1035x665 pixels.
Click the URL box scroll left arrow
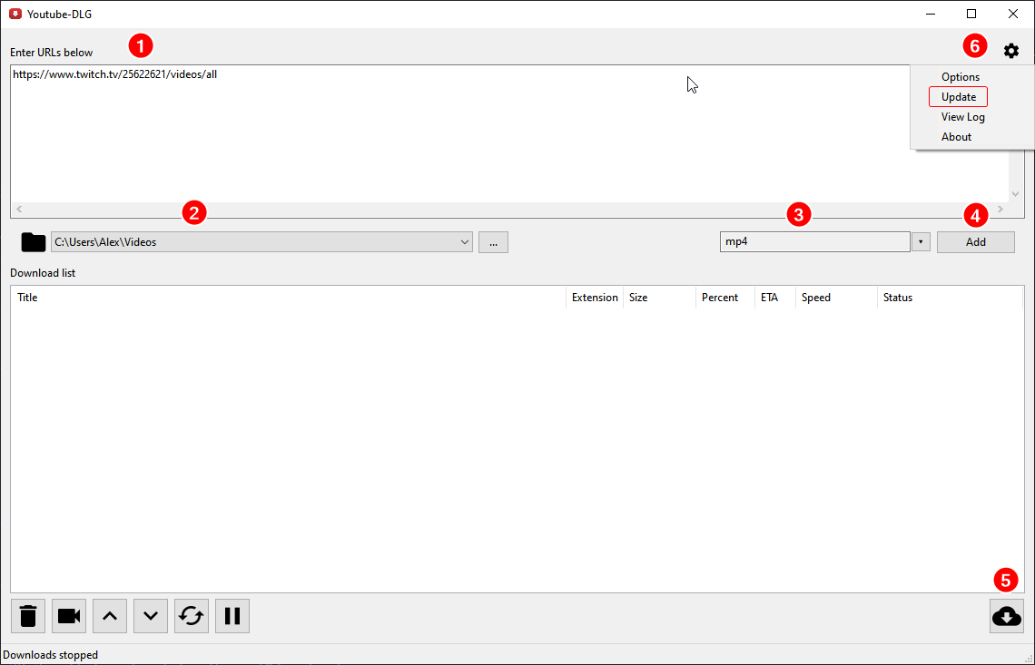point(19,210)
